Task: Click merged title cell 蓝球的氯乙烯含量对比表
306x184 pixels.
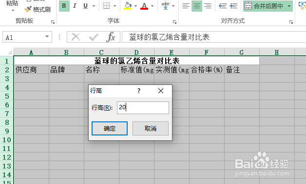Action: click(x=136, y=61)
